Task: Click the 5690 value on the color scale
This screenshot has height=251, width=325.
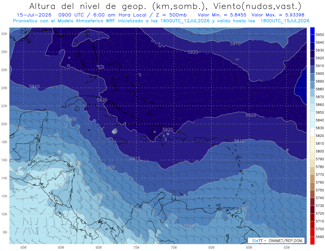Action: pos(320,237)
